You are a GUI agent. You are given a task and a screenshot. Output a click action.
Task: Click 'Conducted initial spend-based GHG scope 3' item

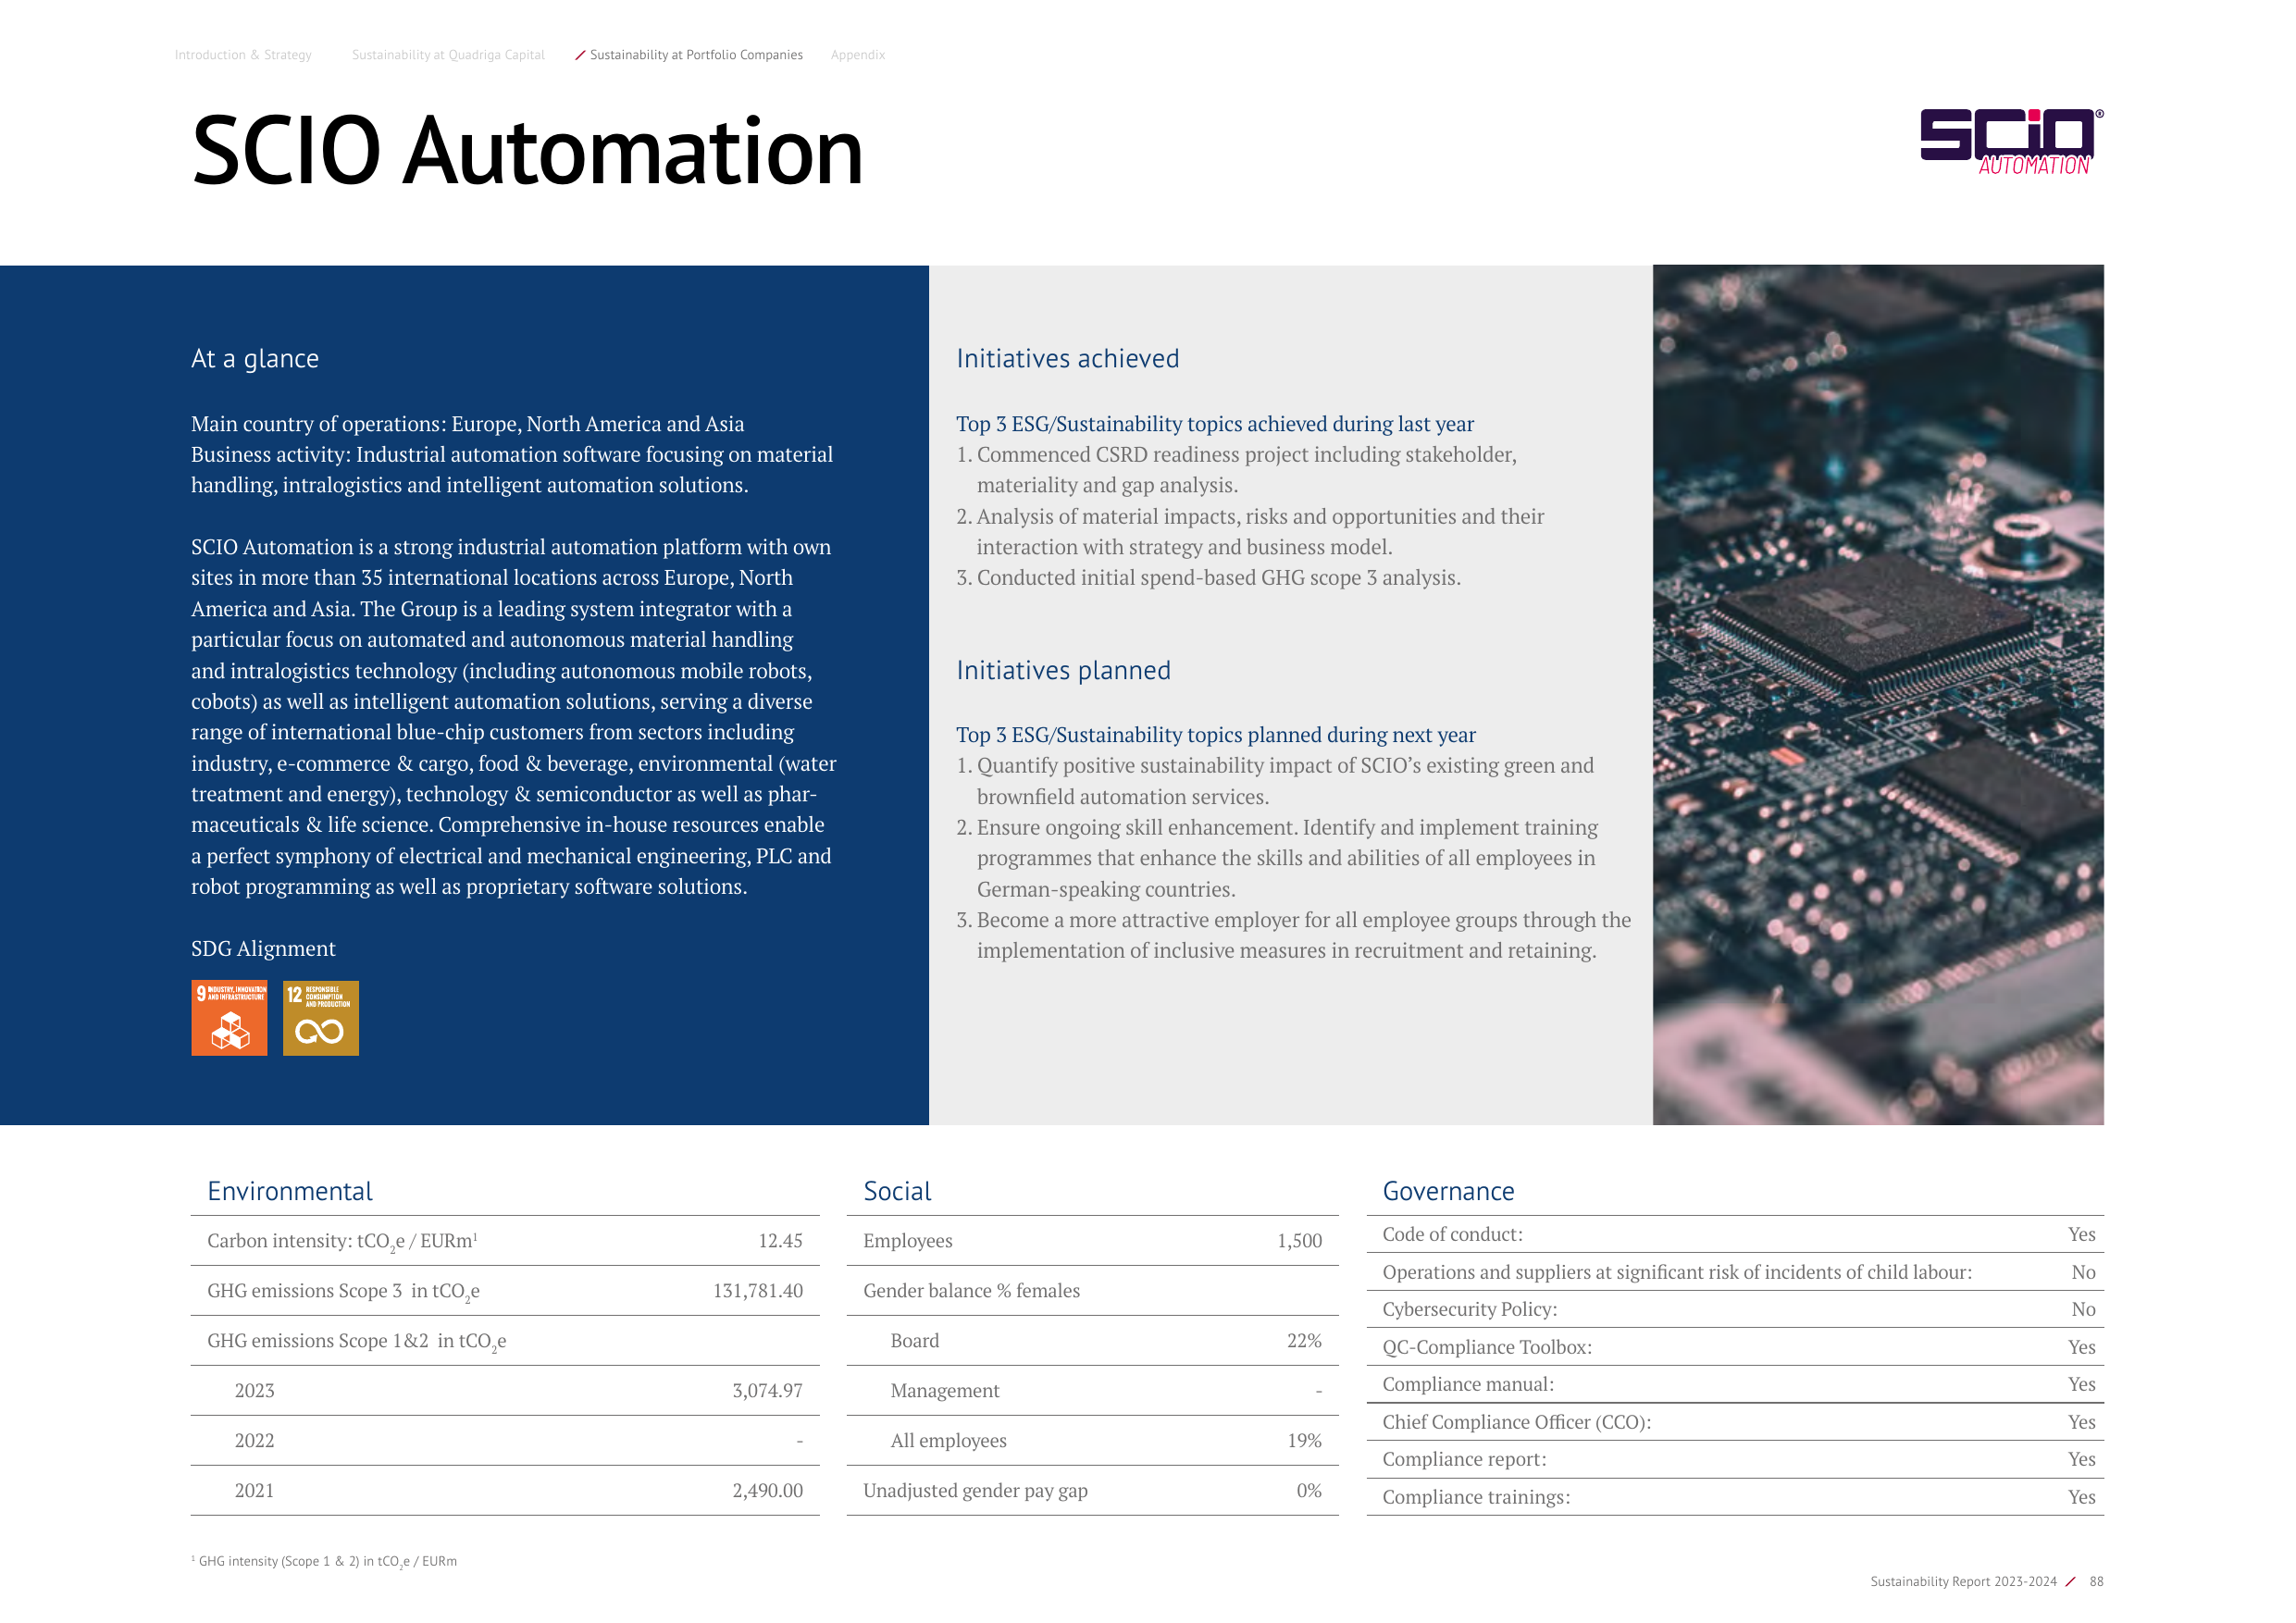coord(1208,578)
